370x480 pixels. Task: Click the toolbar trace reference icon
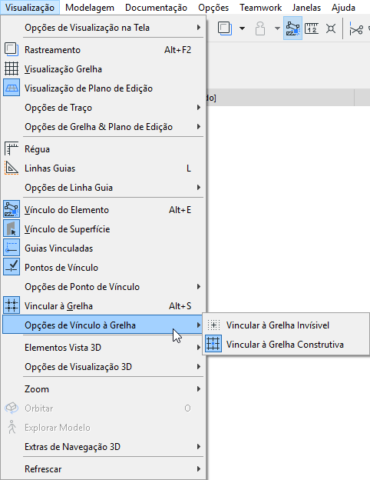[225, 28]
